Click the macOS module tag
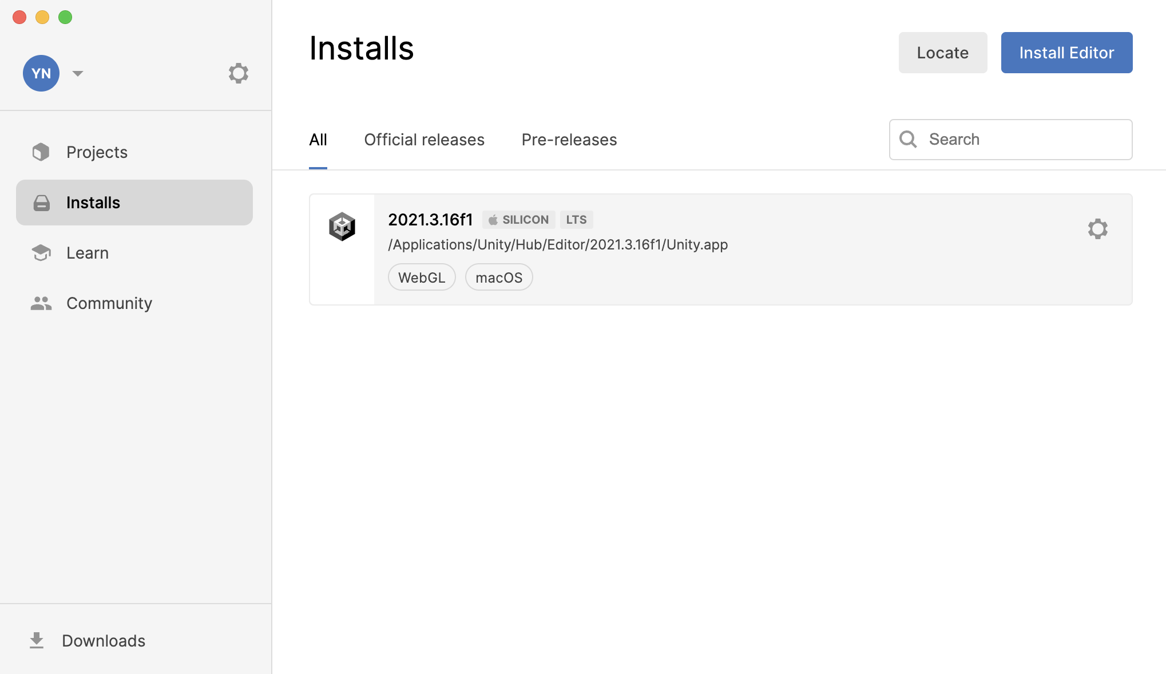Screen dimensions: 1166x674 [498, 277]
